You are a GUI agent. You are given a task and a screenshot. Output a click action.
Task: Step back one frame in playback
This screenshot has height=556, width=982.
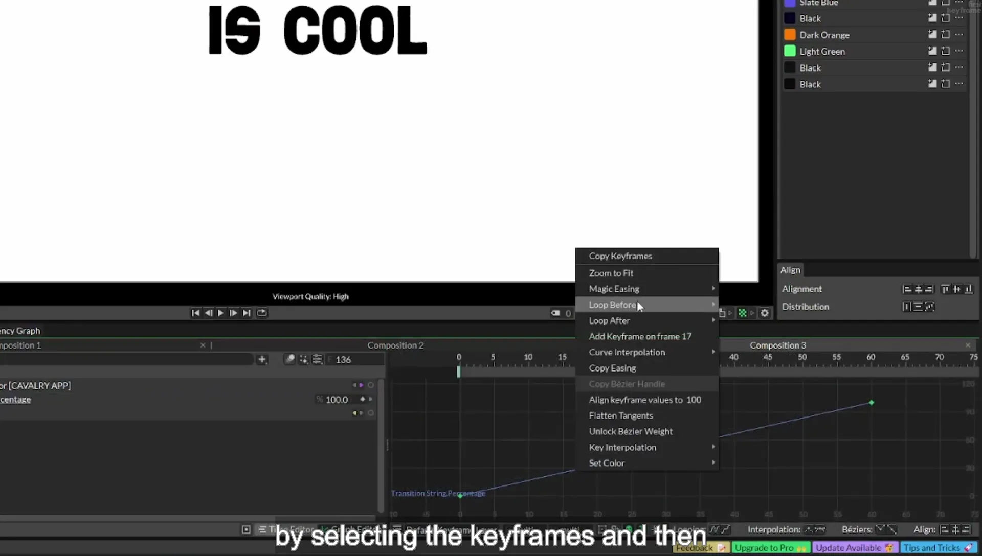click(x=208, y=313)
